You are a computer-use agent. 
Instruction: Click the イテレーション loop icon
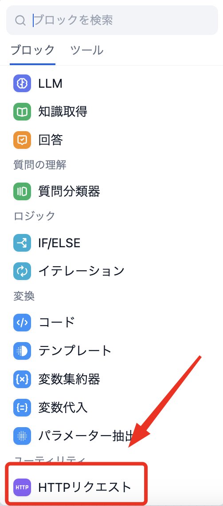(22, 271)
